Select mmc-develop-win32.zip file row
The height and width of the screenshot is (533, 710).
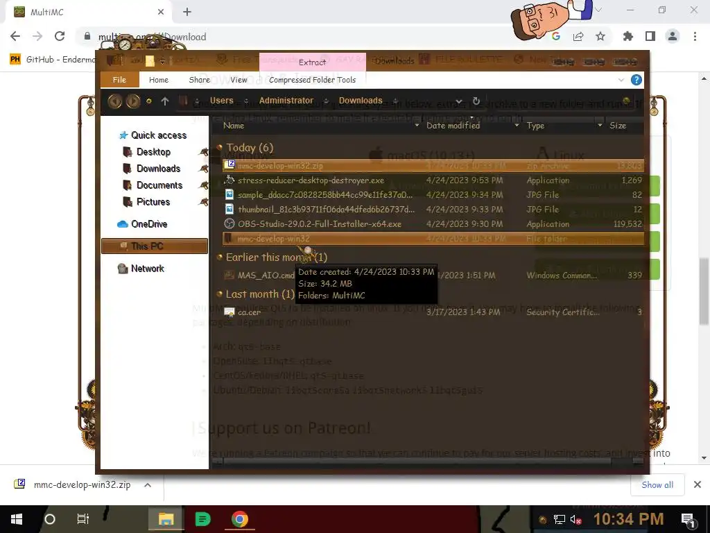click(x=433, y=165)
